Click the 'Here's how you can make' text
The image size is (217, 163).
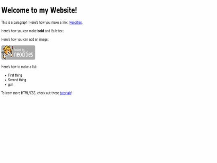tap(19, 31)
